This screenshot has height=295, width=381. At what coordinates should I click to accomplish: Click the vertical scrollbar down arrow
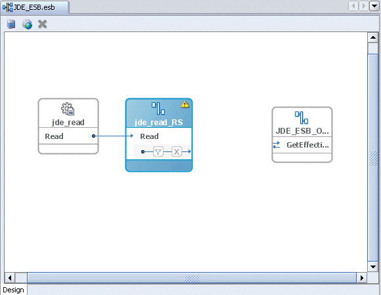(x=373, y=267)
